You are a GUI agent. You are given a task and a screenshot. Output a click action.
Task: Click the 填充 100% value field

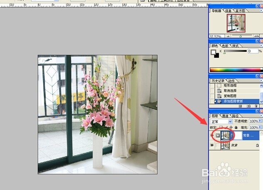(254, 127)
